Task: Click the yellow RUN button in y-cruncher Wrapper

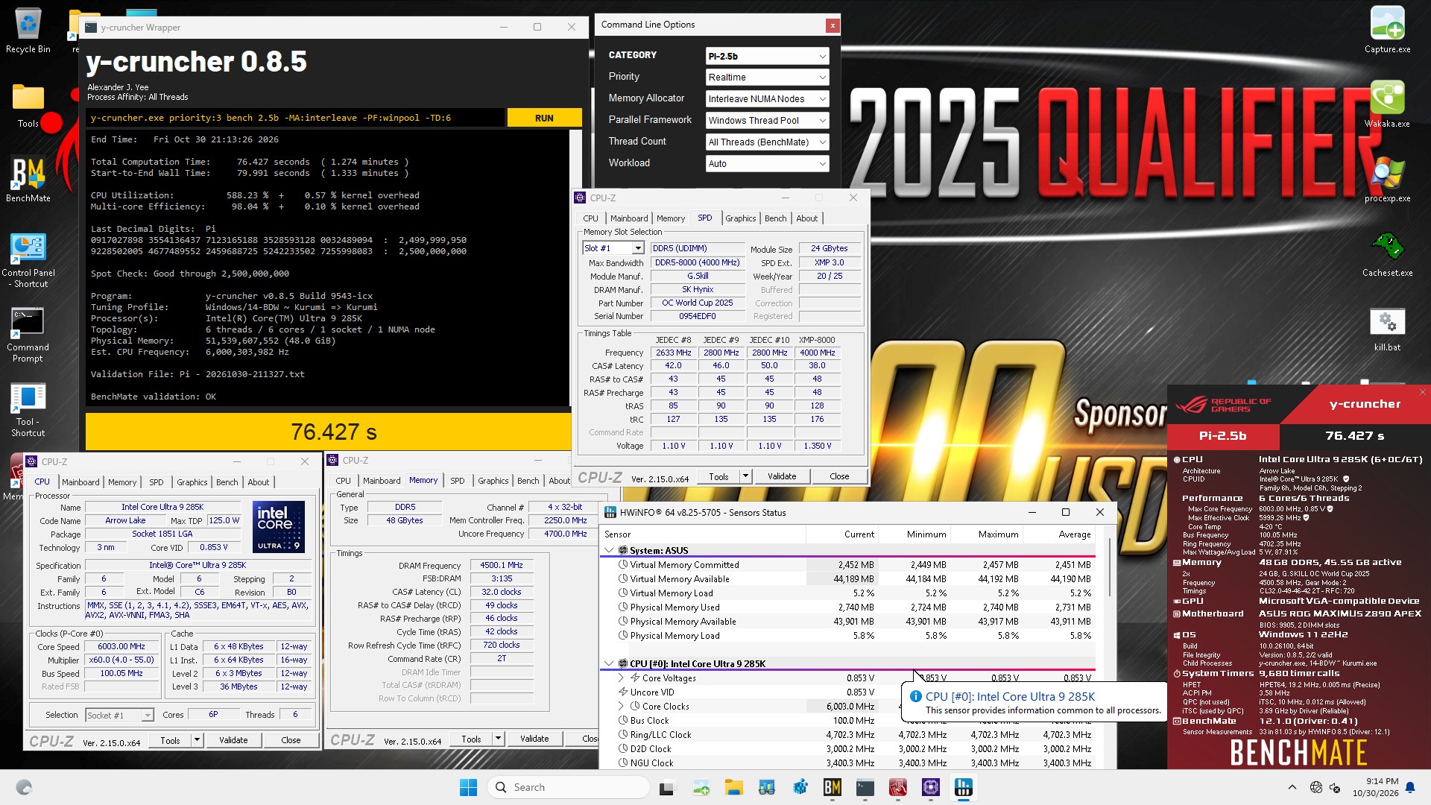Action: [x=544, y=118]
